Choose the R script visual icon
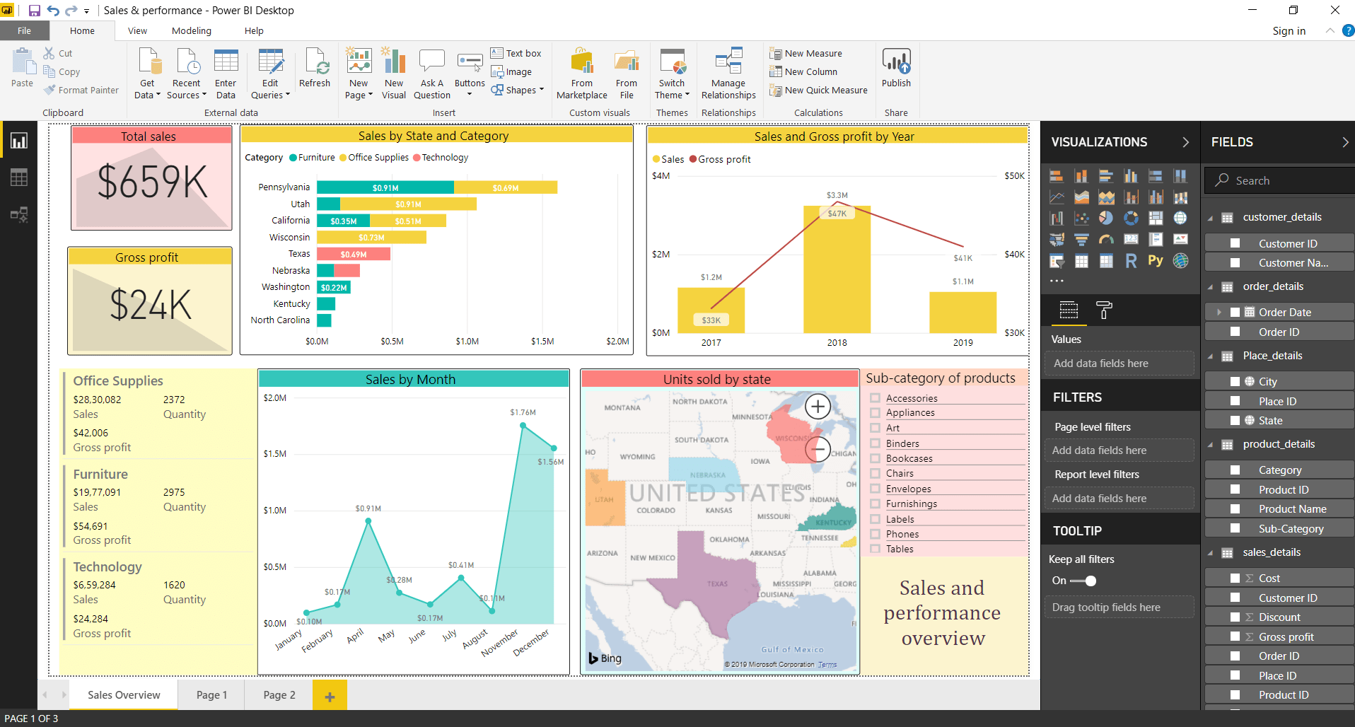Screen dimensions: 1355x727 tap(1130, 260)
